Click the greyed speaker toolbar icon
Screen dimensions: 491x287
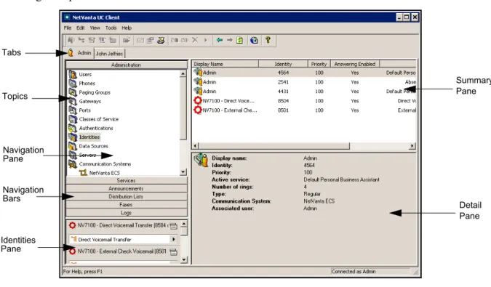(x=71, y=40)
